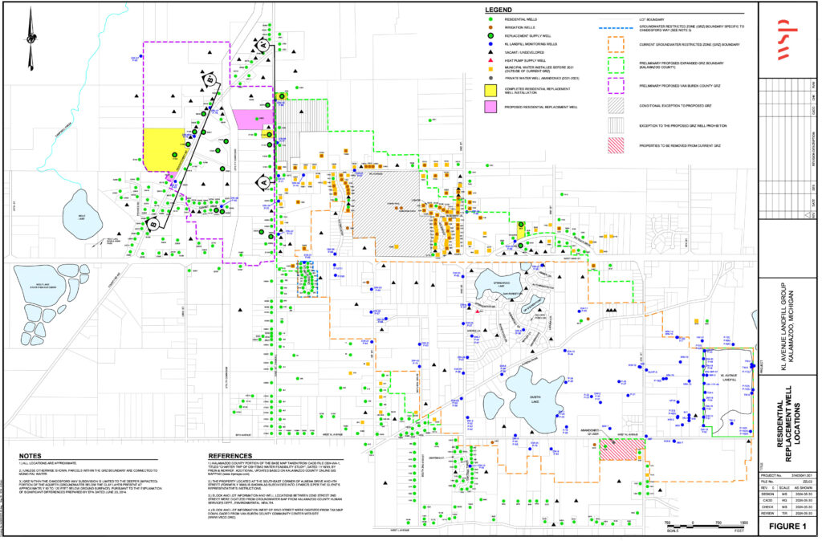Click the orange Municipal Water legend square
This screenshot has height=541, width=822.
[490, 69]
